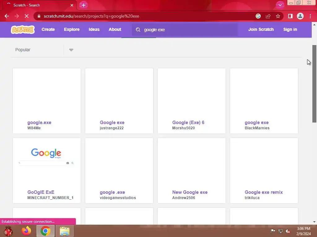Image resolution: width=317 pixels, height=237 pixels.
Task: Open the About menu item
Action: [x=115, y=29]
